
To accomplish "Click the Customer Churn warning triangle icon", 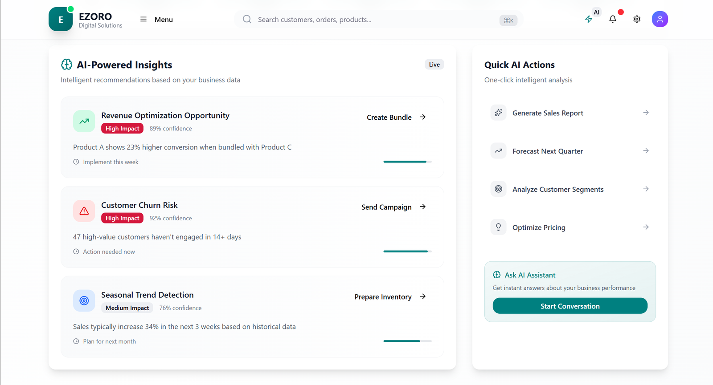I will point(84,211).
